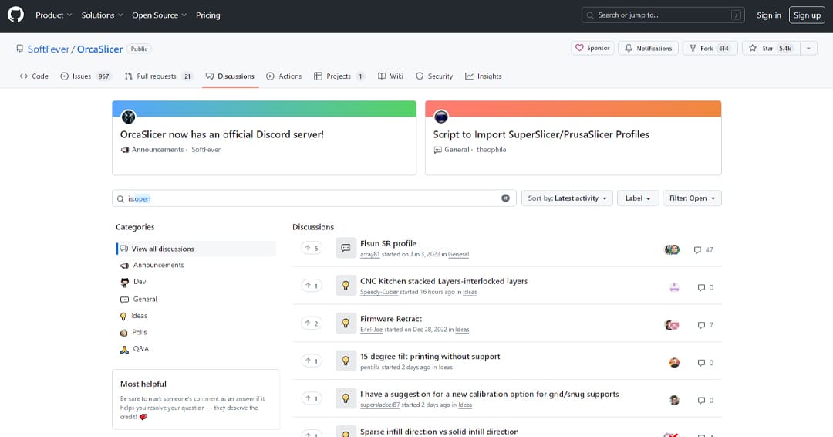Open Sparse infill direction vs solid infill
Image resolution: width=833 pixels, height=437 pixels.
[440, 432]
